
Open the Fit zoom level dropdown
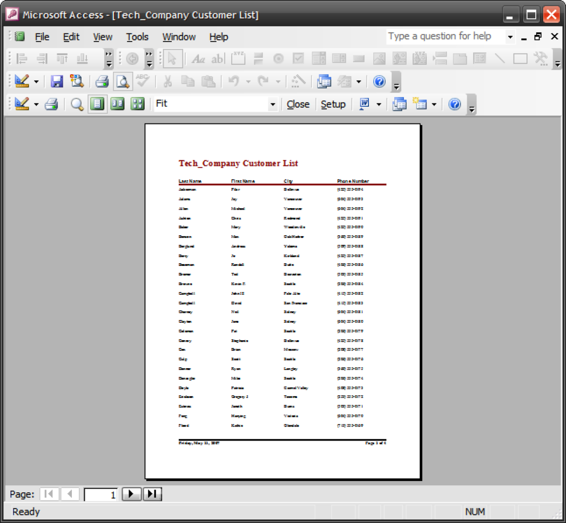[x=273, y=104]
